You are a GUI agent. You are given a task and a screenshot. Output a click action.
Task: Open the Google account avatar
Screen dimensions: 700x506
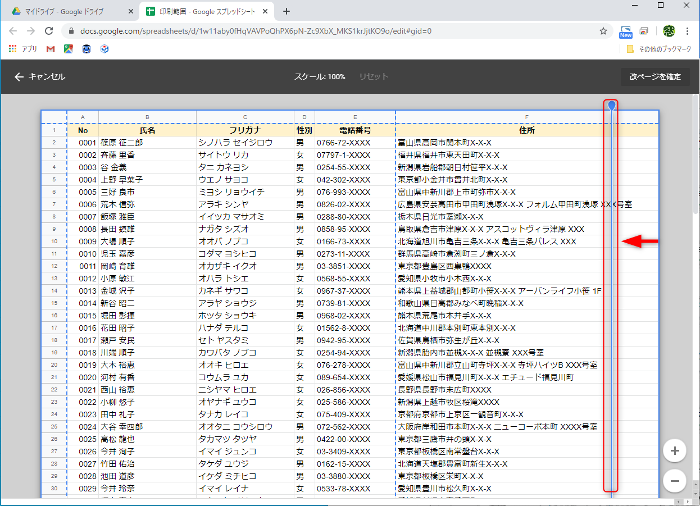click(x=669, y=31)
